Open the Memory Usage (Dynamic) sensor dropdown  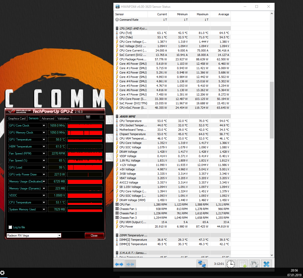[44, 188]
